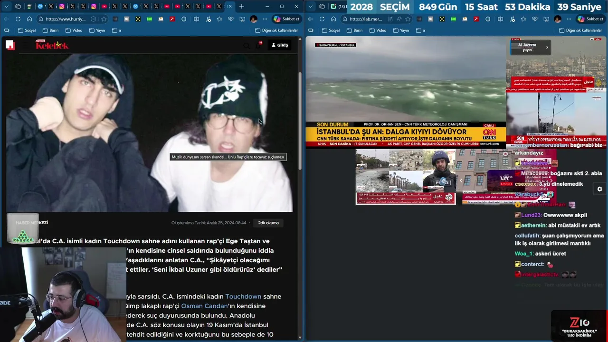Click the GİRİŞ login button
The height and width of the screenshot is (342, 608).
[280, 45]
